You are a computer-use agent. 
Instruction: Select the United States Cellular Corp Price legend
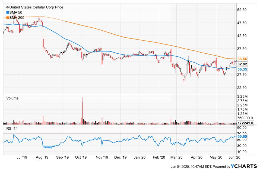(x=36, y=7)
